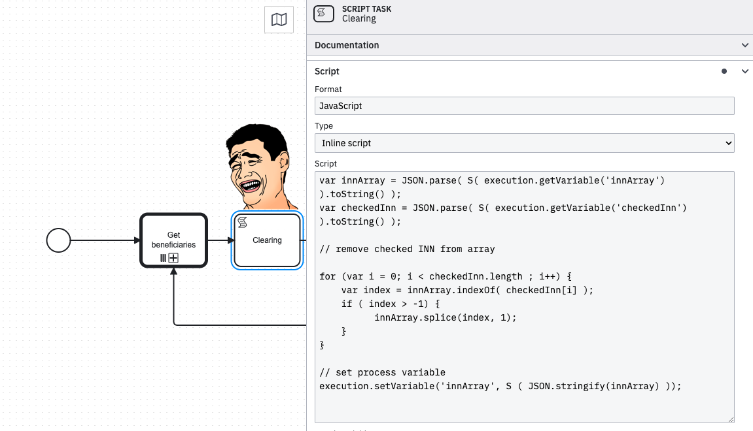Toggle the minimap icon
Image resolution: width=753 pixels, height=431 pixels.
pyautogui.click(x=279, y=20)
